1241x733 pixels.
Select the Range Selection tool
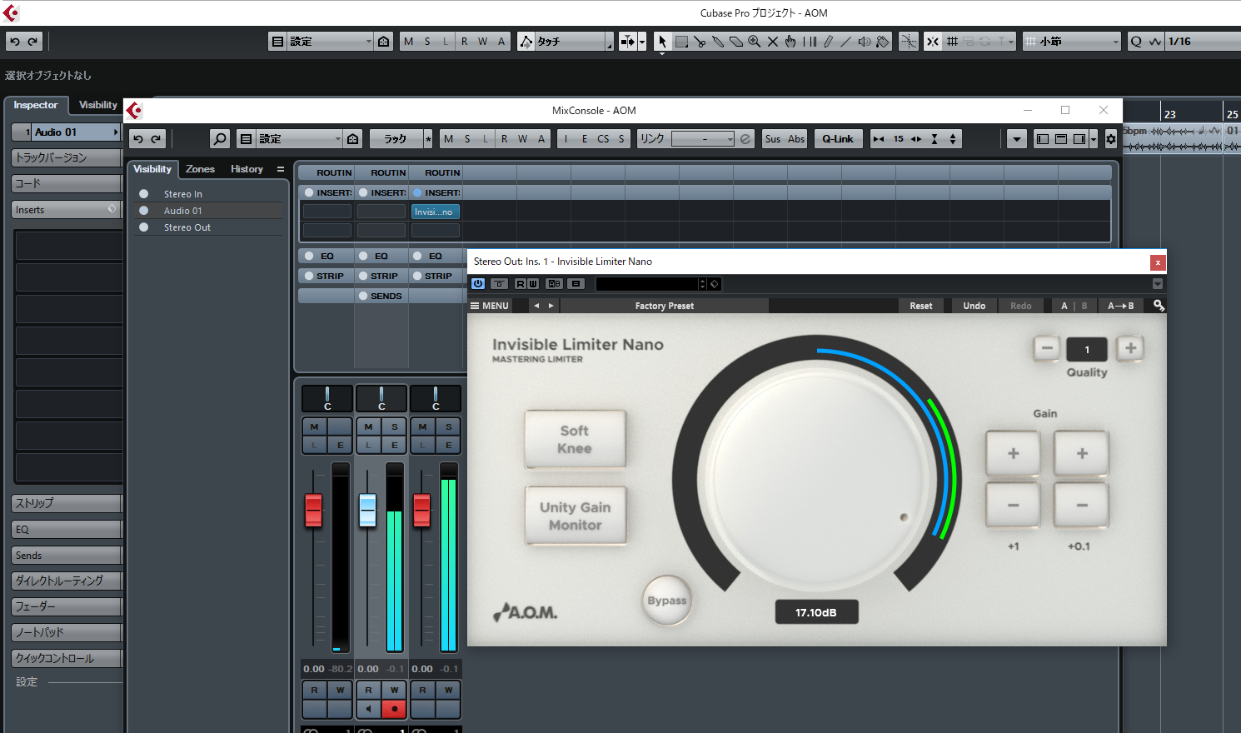coord(681,41)
